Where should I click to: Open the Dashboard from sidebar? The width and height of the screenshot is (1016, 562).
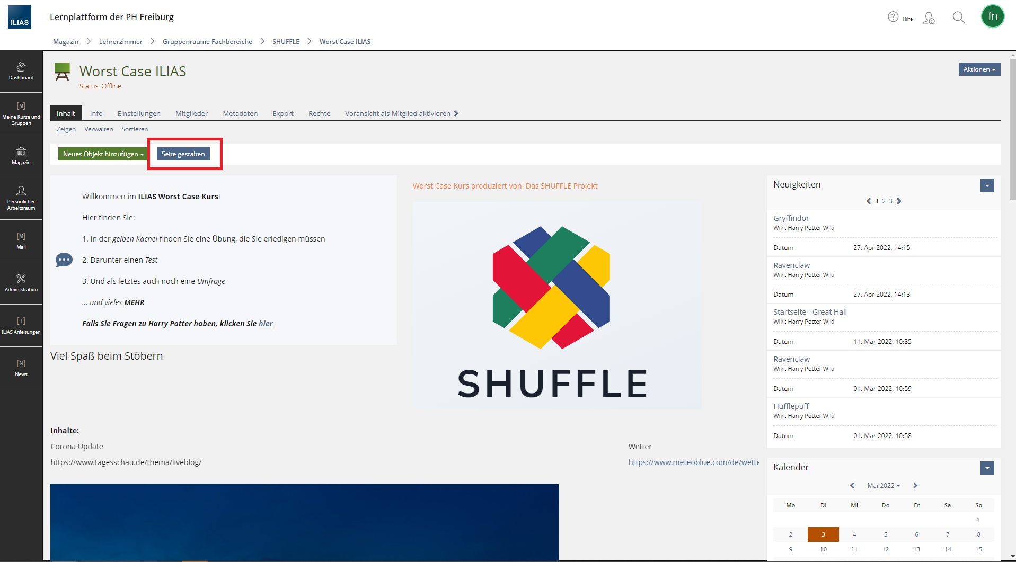[x=21, y=72]
